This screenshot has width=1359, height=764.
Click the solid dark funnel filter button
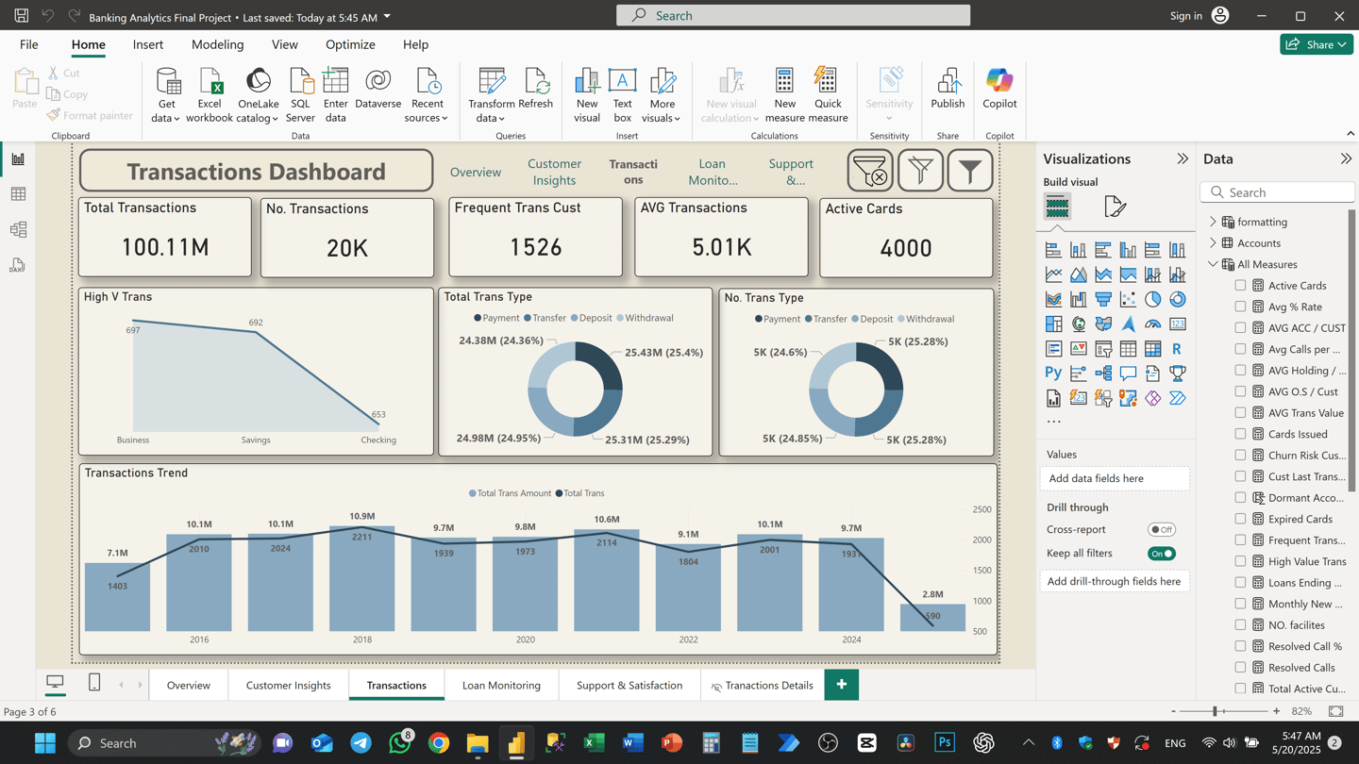(x=969, y=171)
